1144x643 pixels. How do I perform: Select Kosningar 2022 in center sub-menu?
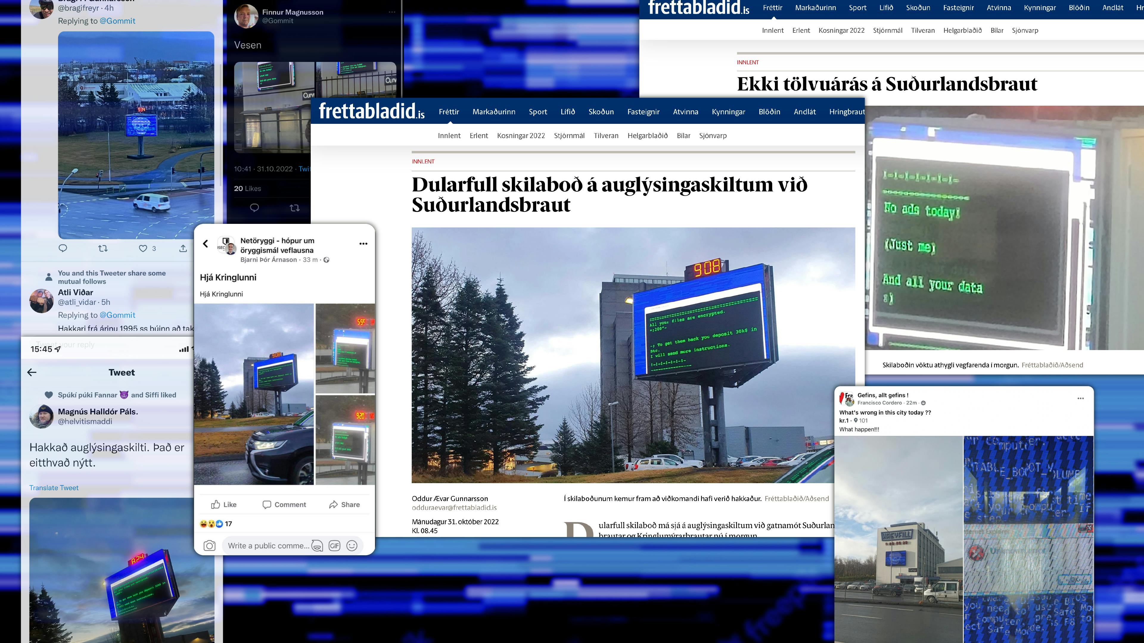click(x=521, y=136)
